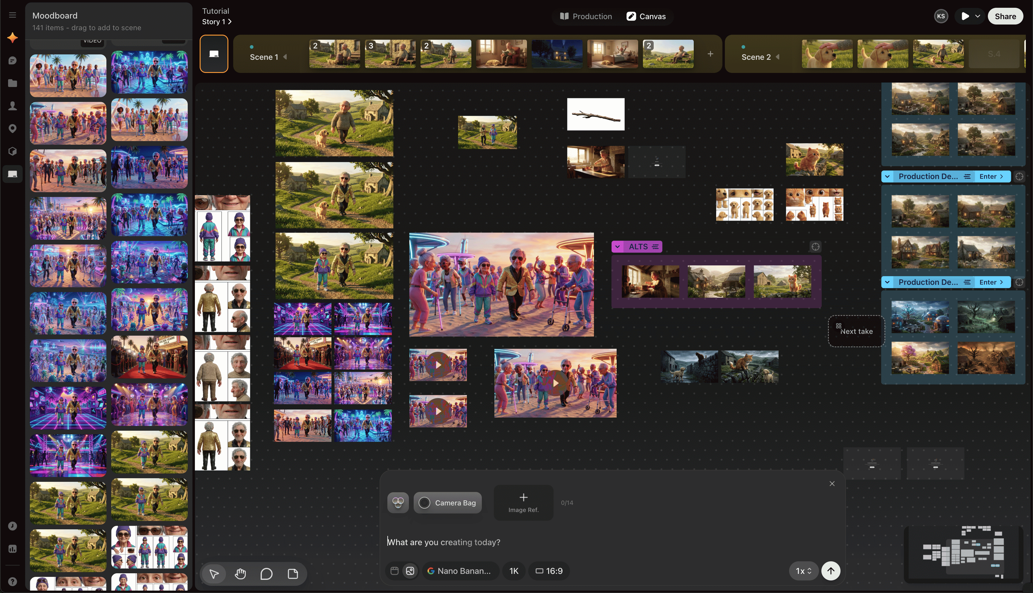The image size is (1033, 593).
Task: Select the Scene 1 label
Action: tap(264, 57)
